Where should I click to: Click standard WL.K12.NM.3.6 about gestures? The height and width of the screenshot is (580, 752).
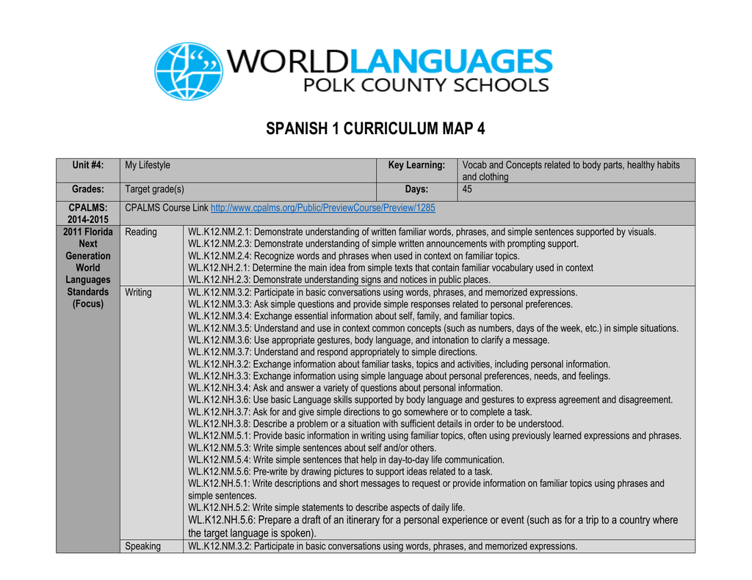click(368, 340)
